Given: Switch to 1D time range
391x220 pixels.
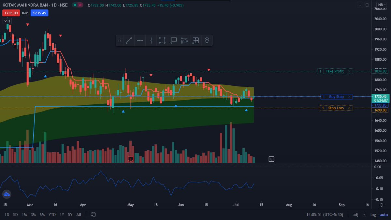Looking at the screenshot, I should [7, 214].
